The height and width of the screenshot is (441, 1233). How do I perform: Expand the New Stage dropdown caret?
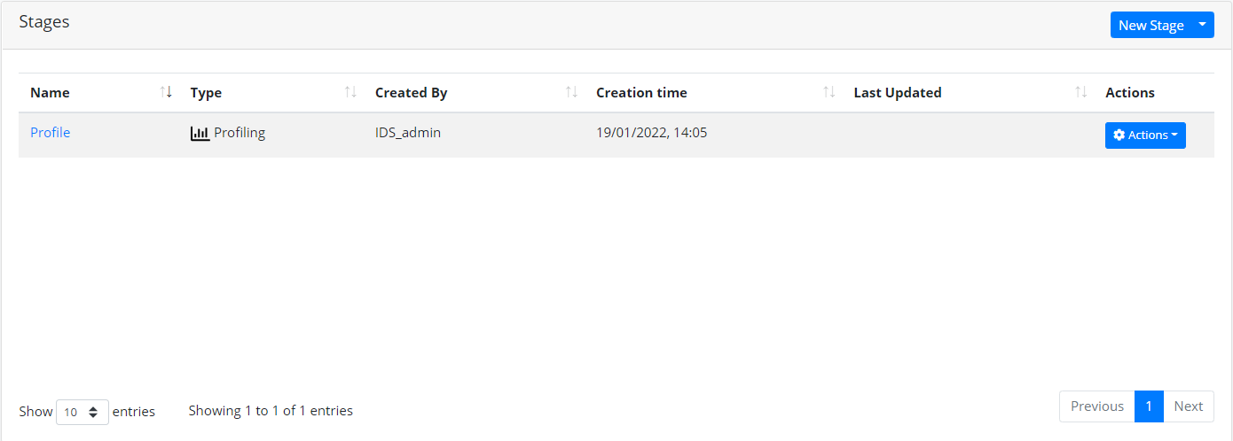1203,25
